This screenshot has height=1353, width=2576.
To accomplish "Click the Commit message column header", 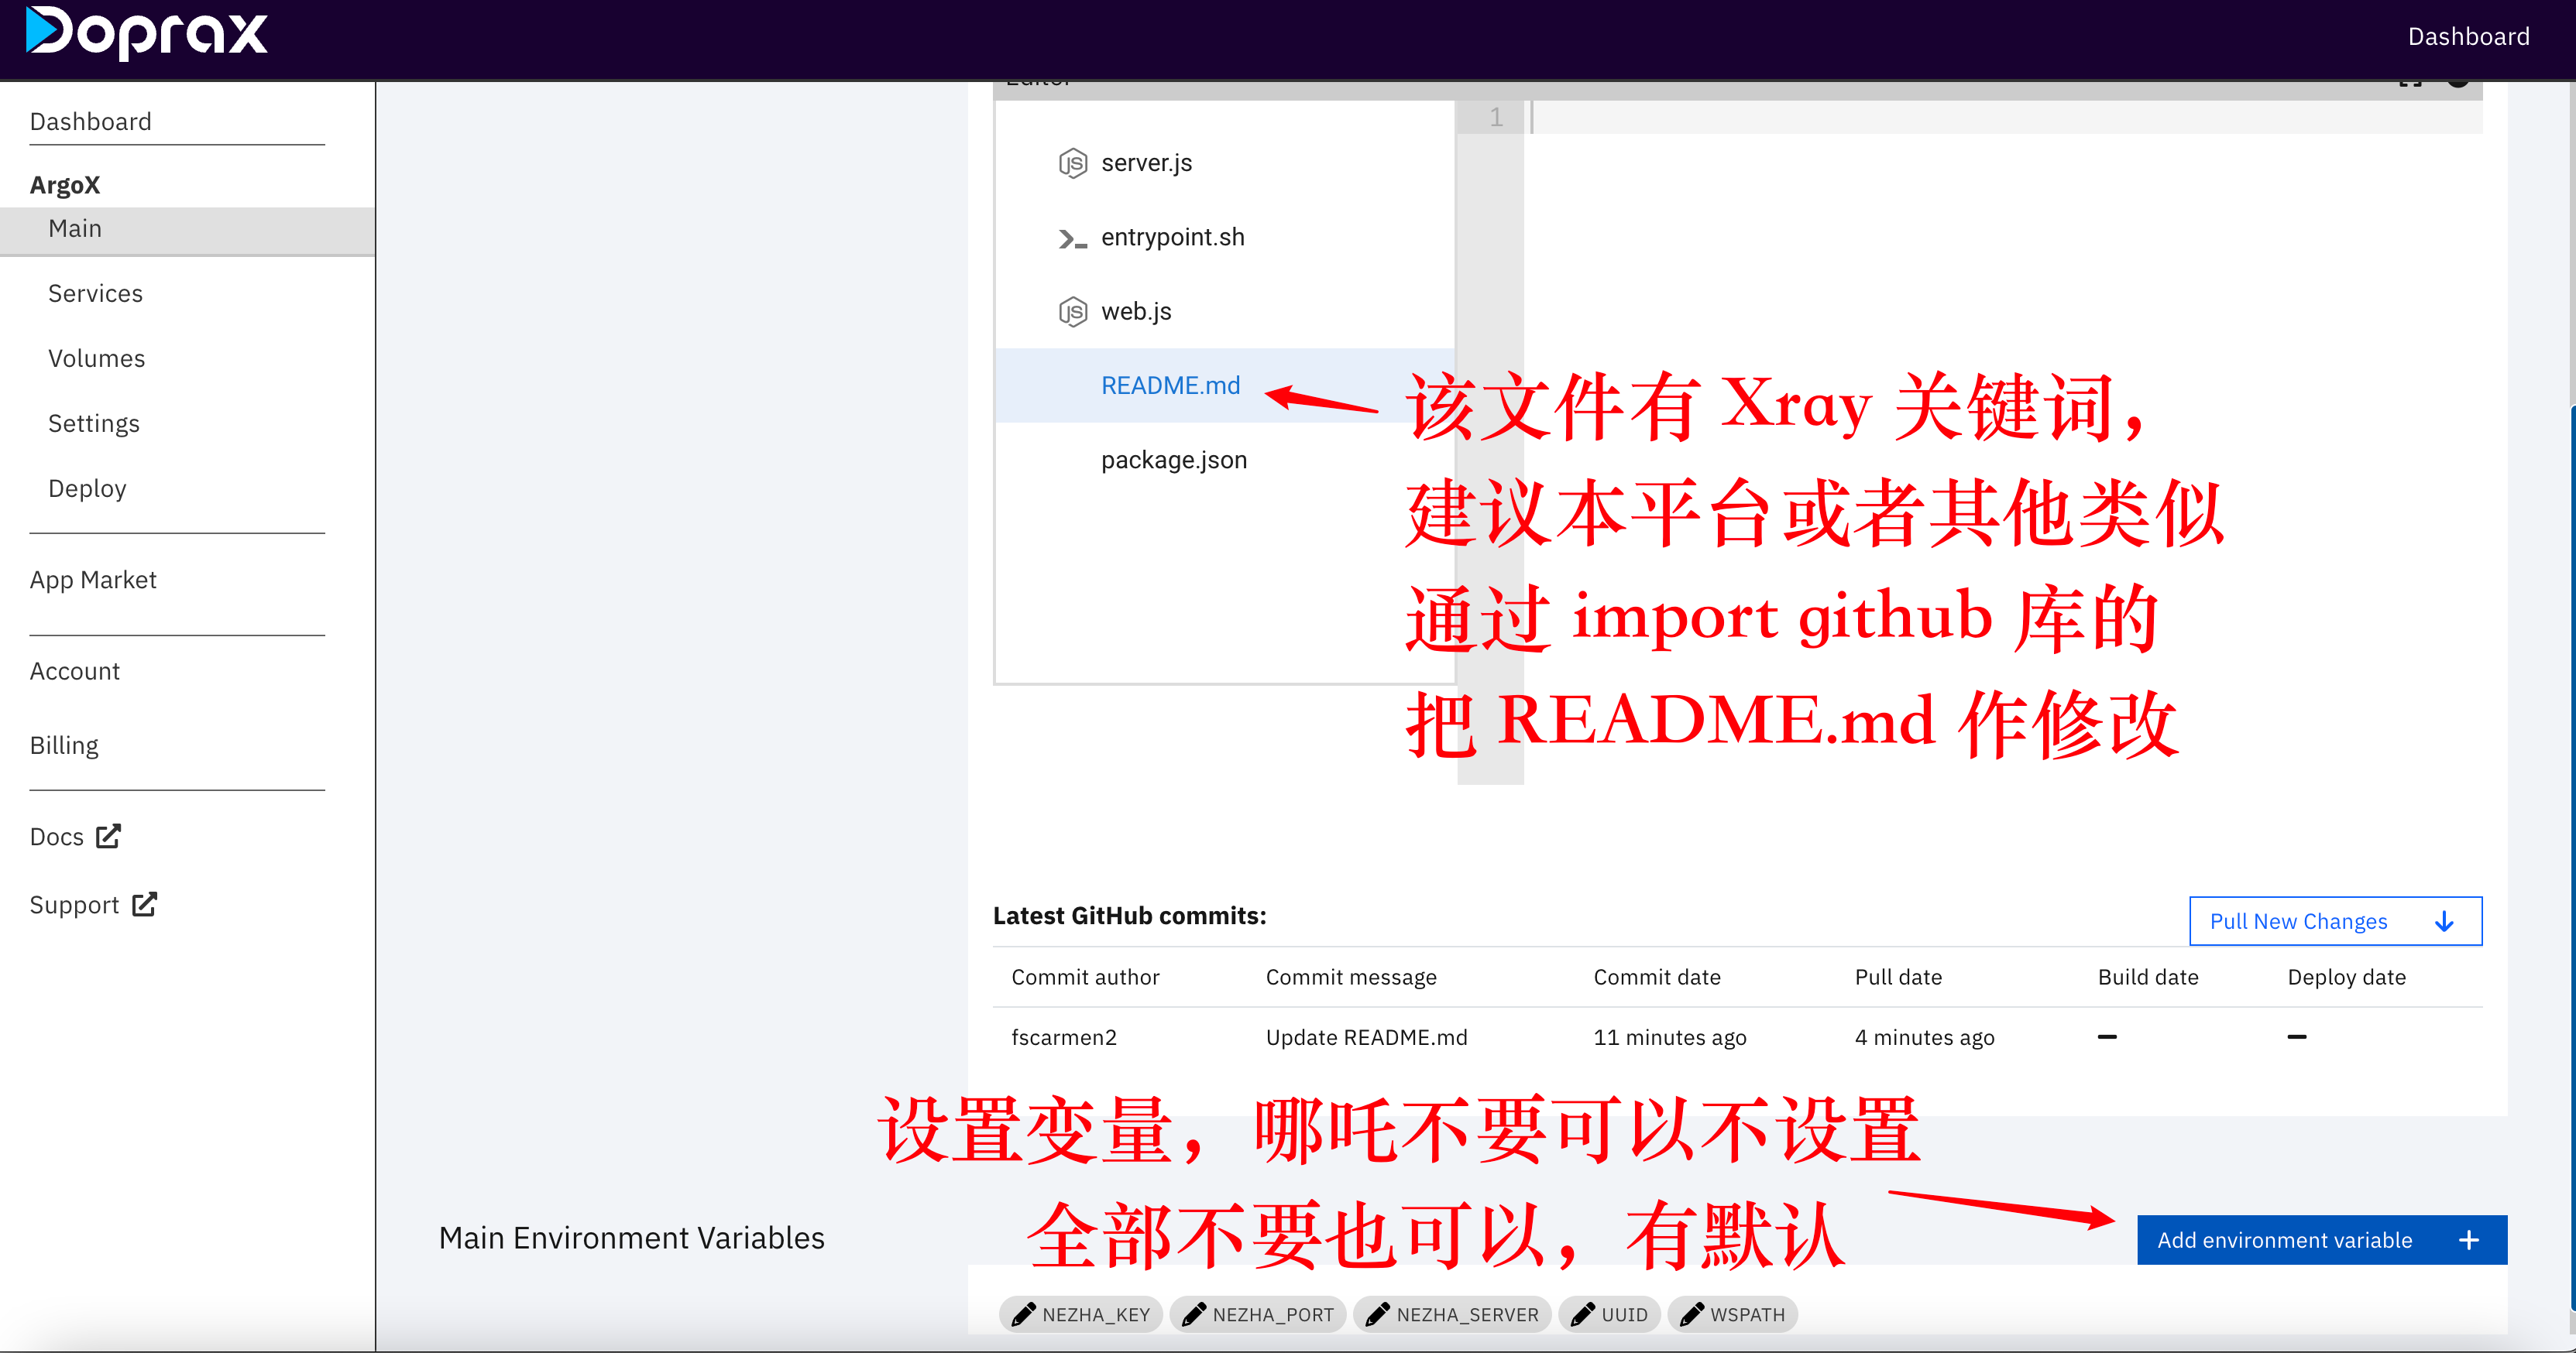I will tap(1351, 978).
